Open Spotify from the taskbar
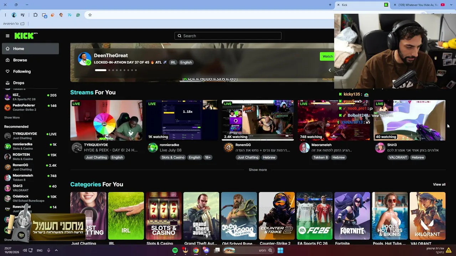The width and height of the screenshot is (456, 256). (175, 250)
